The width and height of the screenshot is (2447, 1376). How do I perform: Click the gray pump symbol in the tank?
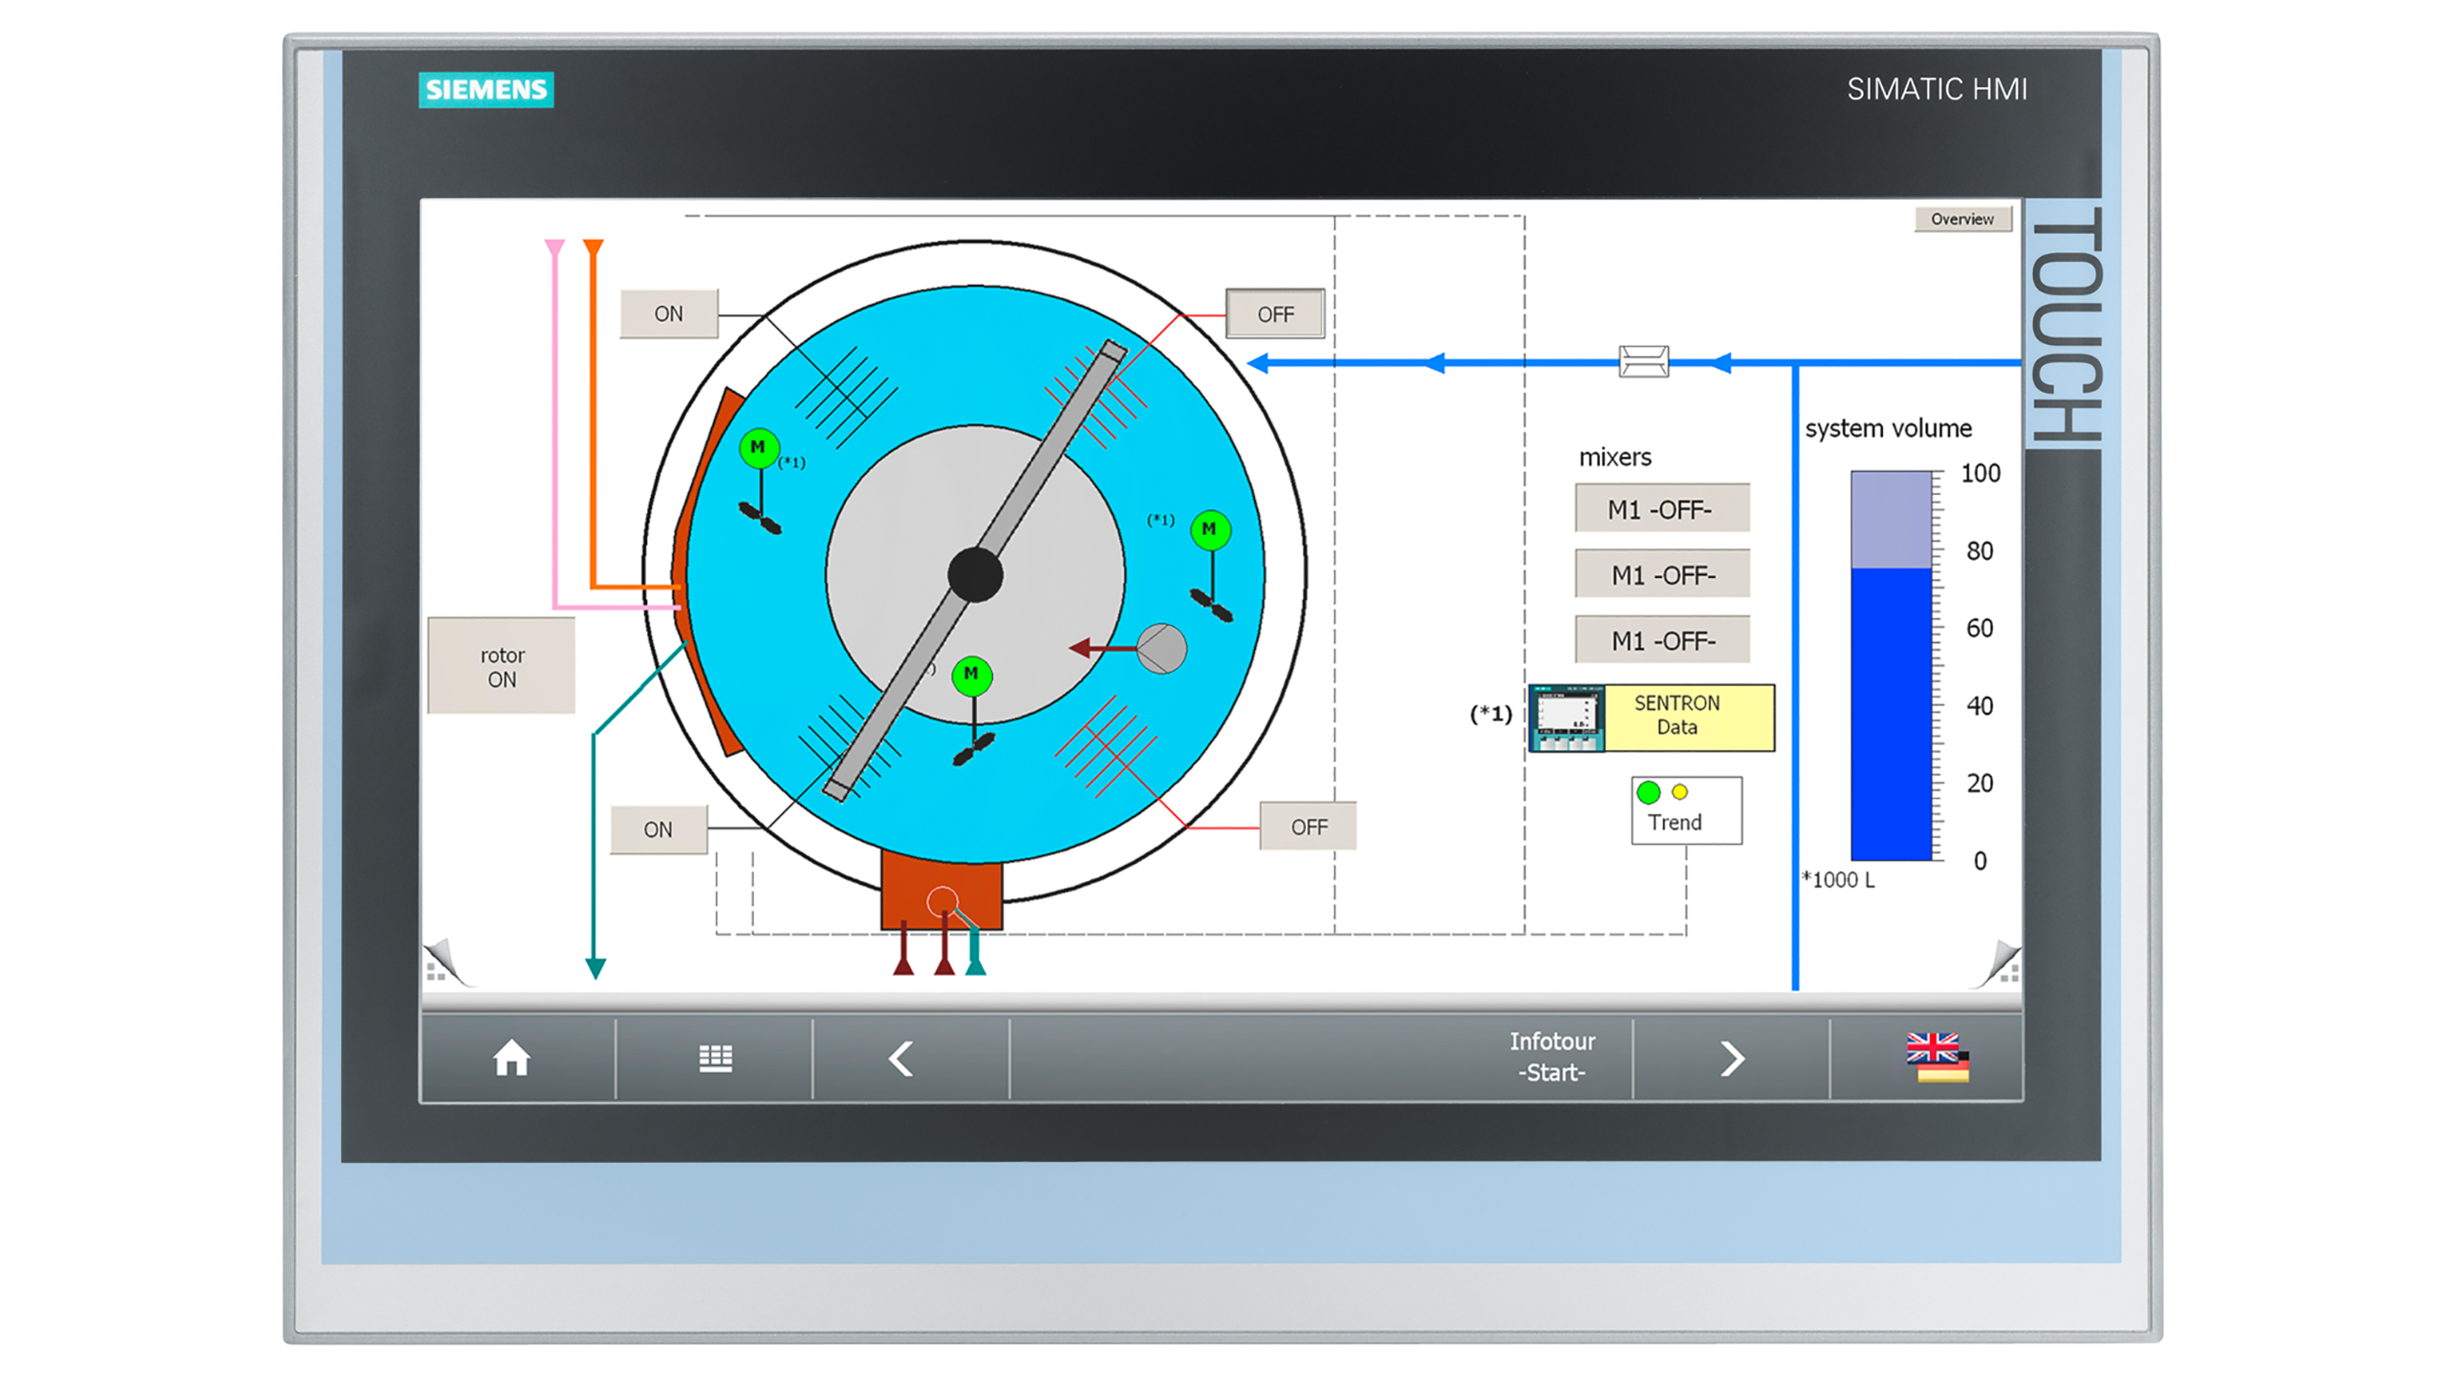point(1161,649)
